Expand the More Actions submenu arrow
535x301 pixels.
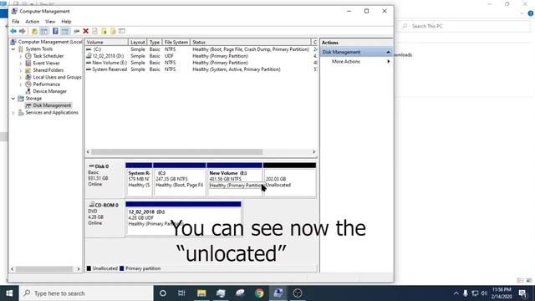coord(388,61)
